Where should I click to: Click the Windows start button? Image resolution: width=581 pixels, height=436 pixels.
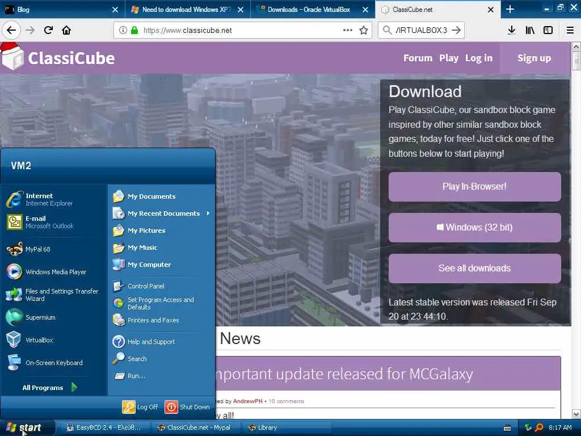(x=28, y=427)
